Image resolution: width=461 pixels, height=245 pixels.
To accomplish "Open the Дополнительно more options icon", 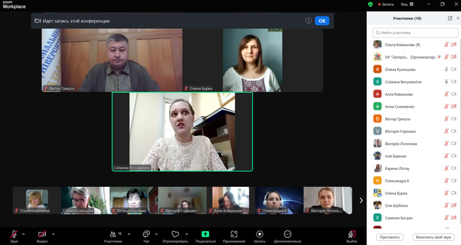I will [287, 234].
